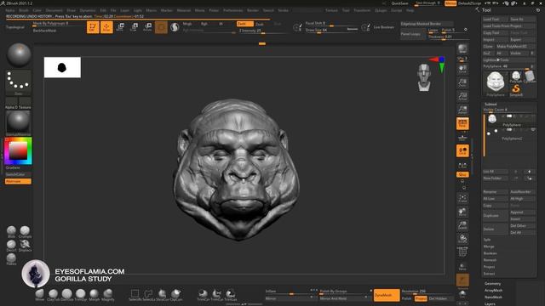
Task: Click the Sculptris Pro icon
Action: click(x=175, y=27)
